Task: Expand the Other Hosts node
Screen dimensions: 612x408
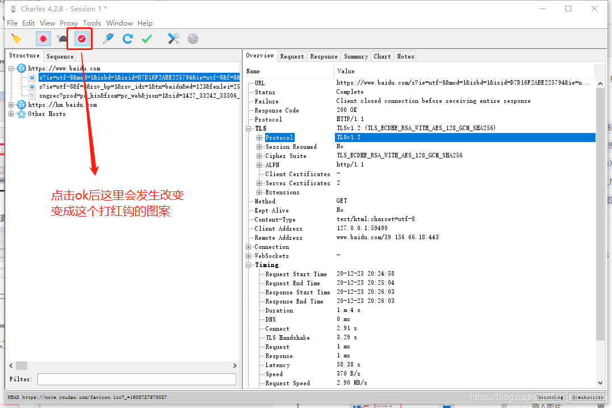Action: tap(11, 114)
